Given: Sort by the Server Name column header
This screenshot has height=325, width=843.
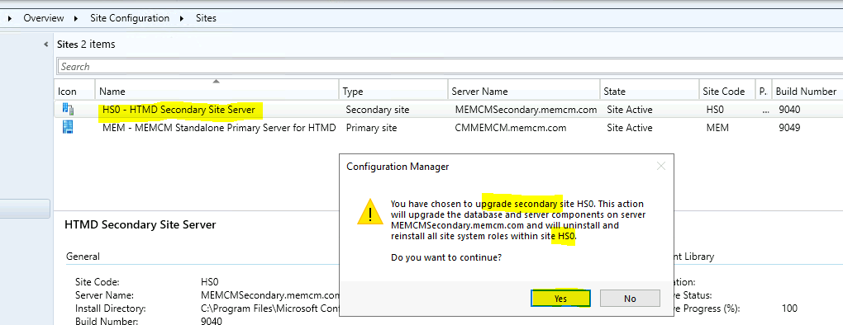Looking at the screenshot, I should coord(524,92).
